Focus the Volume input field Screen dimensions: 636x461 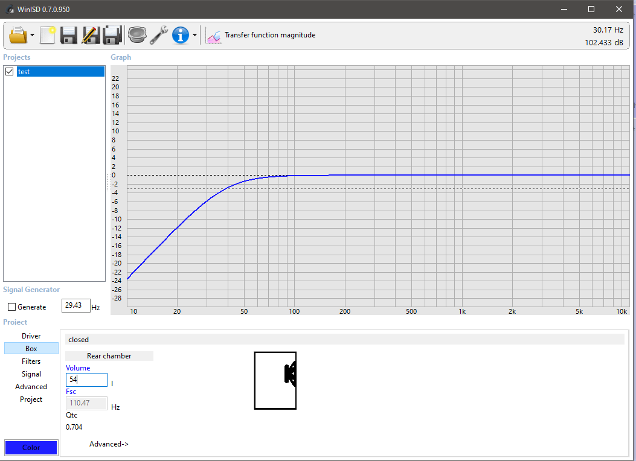86,380
